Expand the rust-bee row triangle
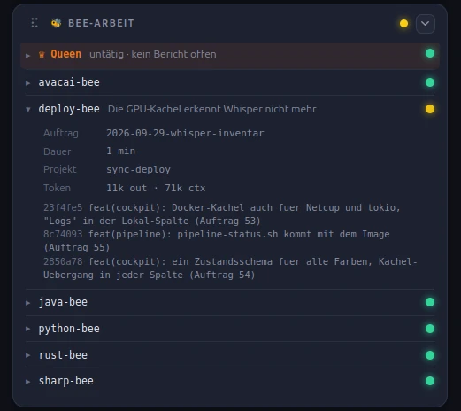Viewport: 461px width, 411px height. pos(27,355)
